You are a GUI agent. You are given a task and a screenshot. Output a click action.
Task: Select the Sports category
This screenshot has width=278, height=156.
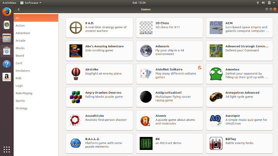coord(36,101)
